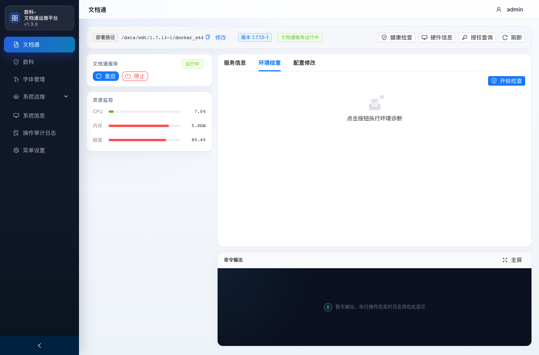Click the 菜单设置 gear icon
The width and height of the screenshot is (539, 355).
point(16,150)
